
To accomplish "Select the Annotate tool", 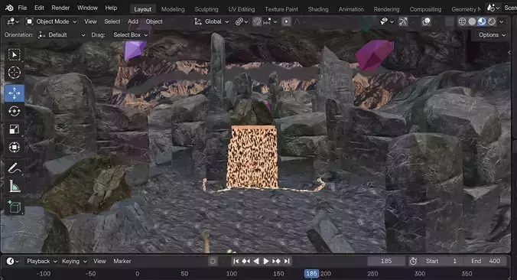I will [x=15, y=168].
